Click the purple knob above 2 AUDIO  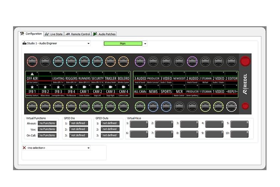tap(192, 62)
